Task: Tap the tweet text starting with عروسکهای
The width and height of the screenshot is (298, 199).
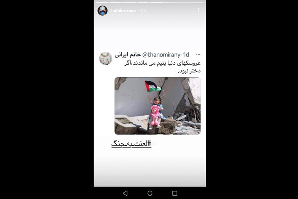Action: 162,67
